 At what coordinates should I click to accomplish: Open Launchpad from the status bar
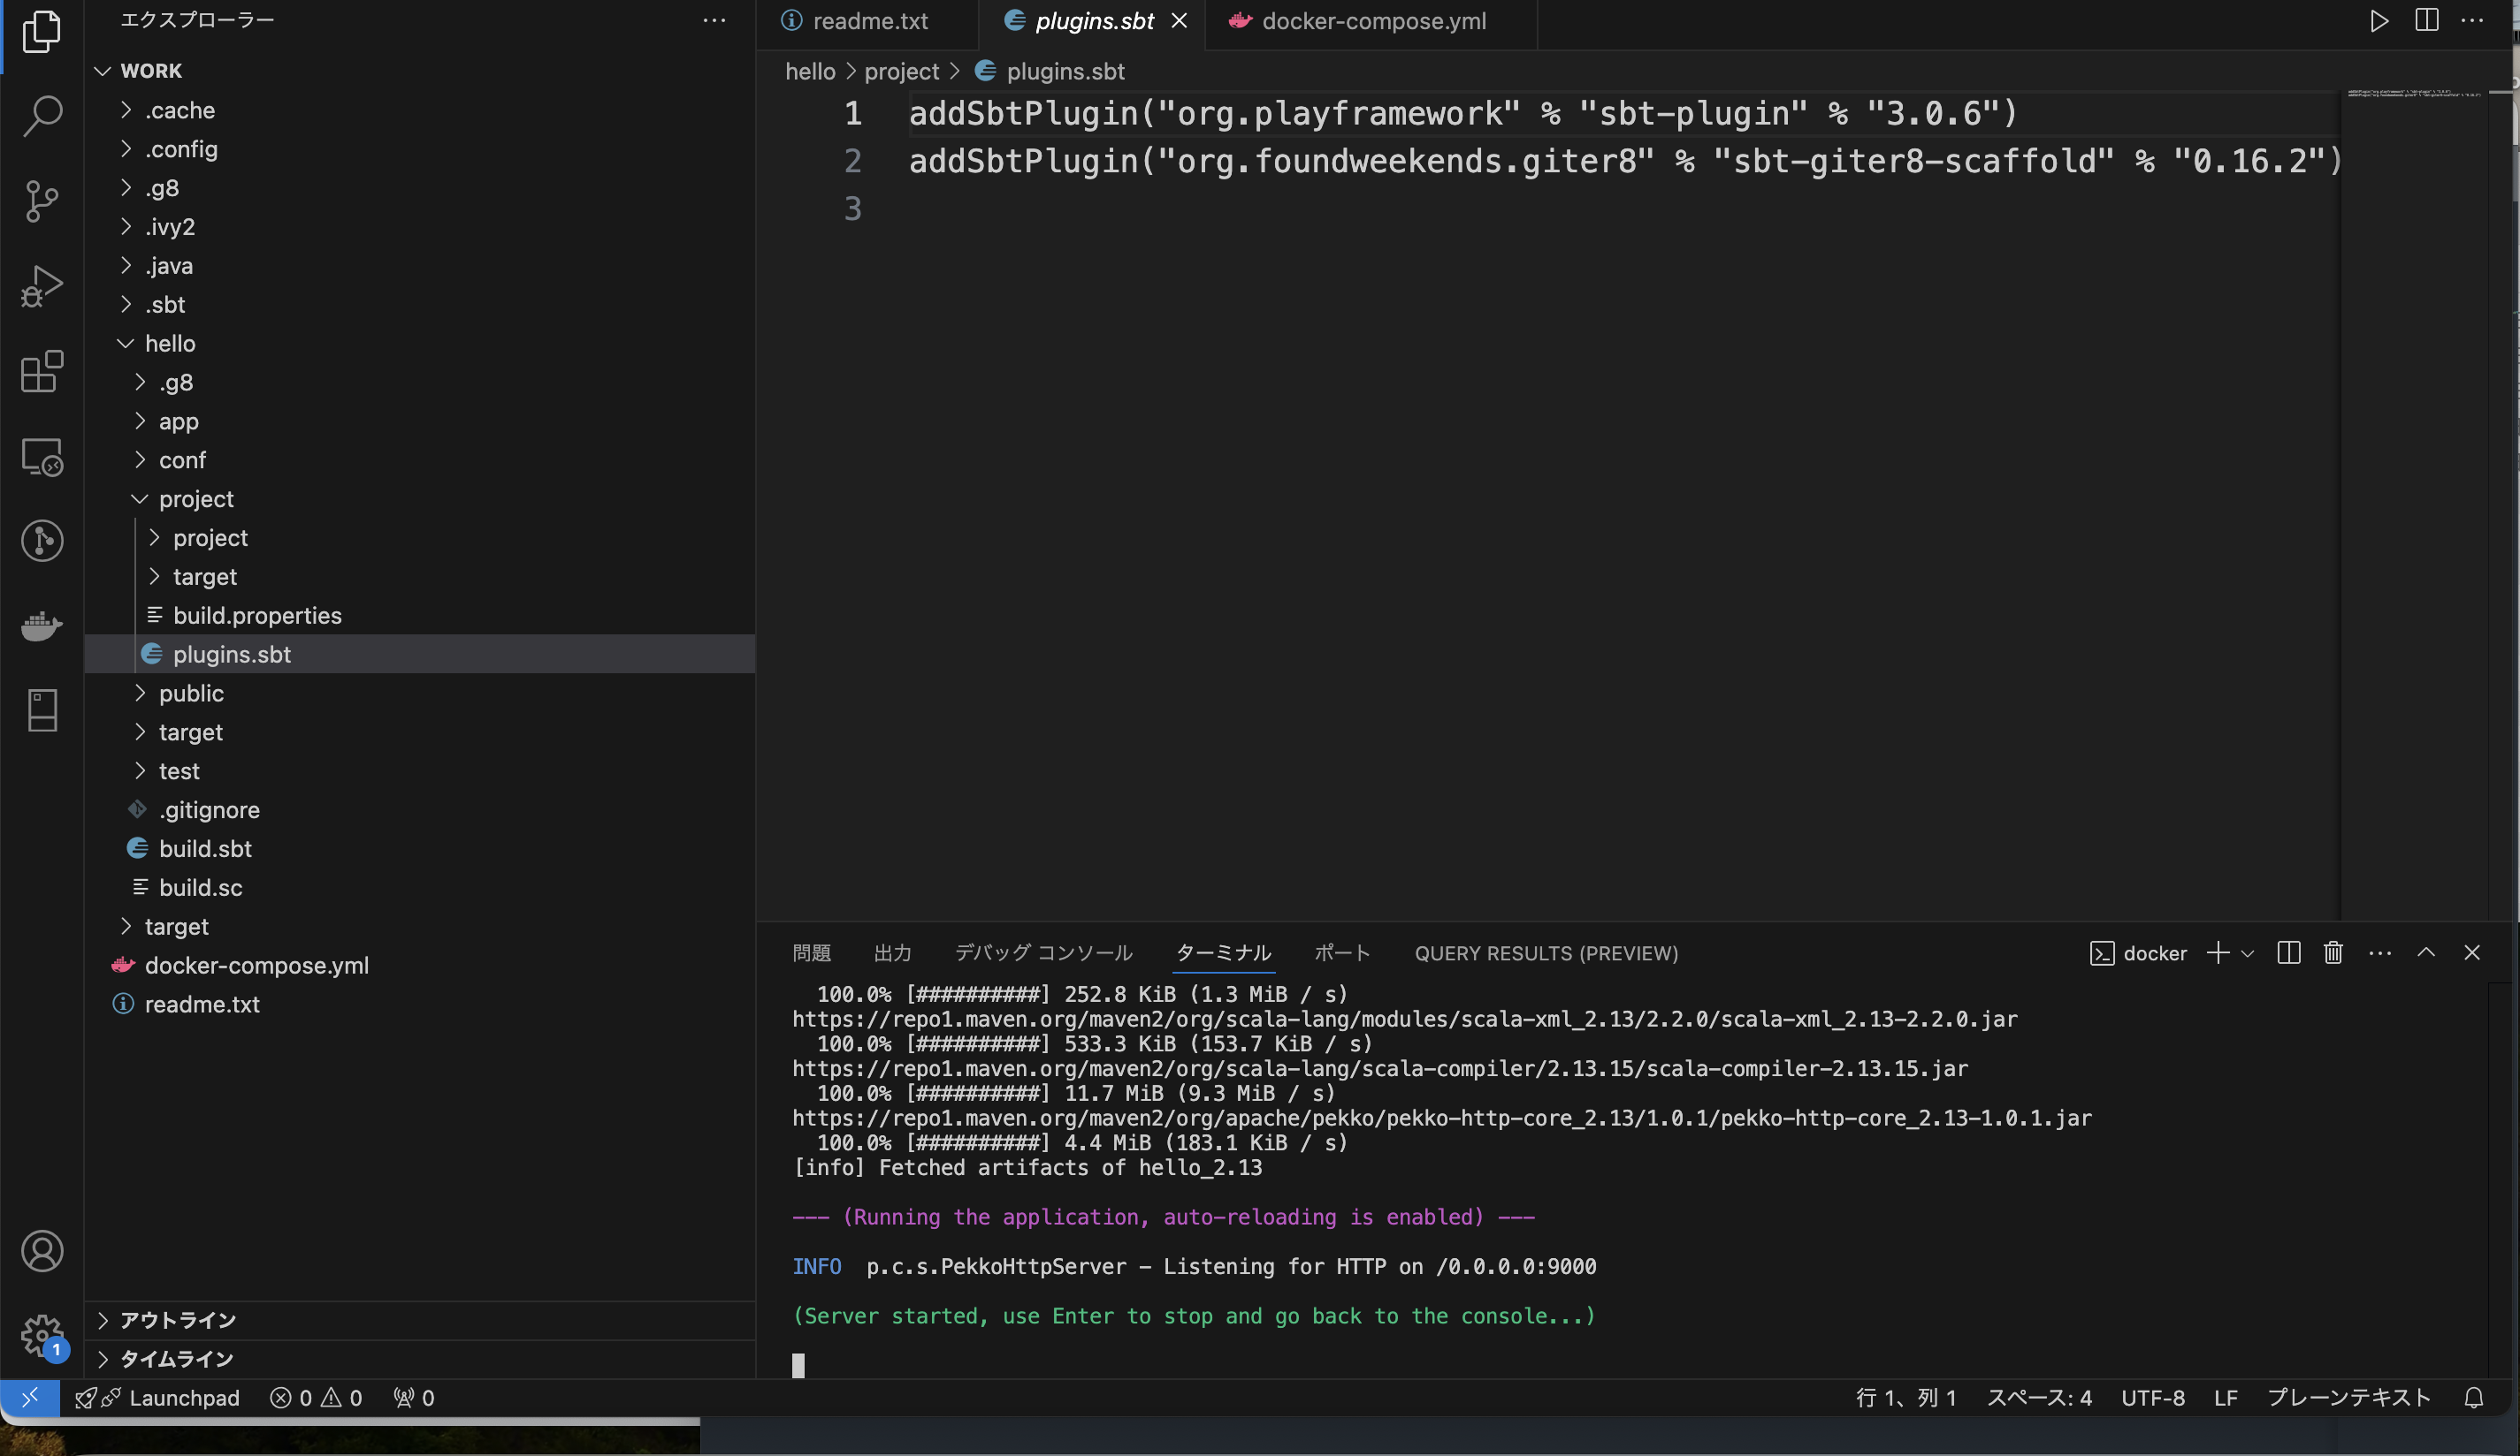(157, 1397)
